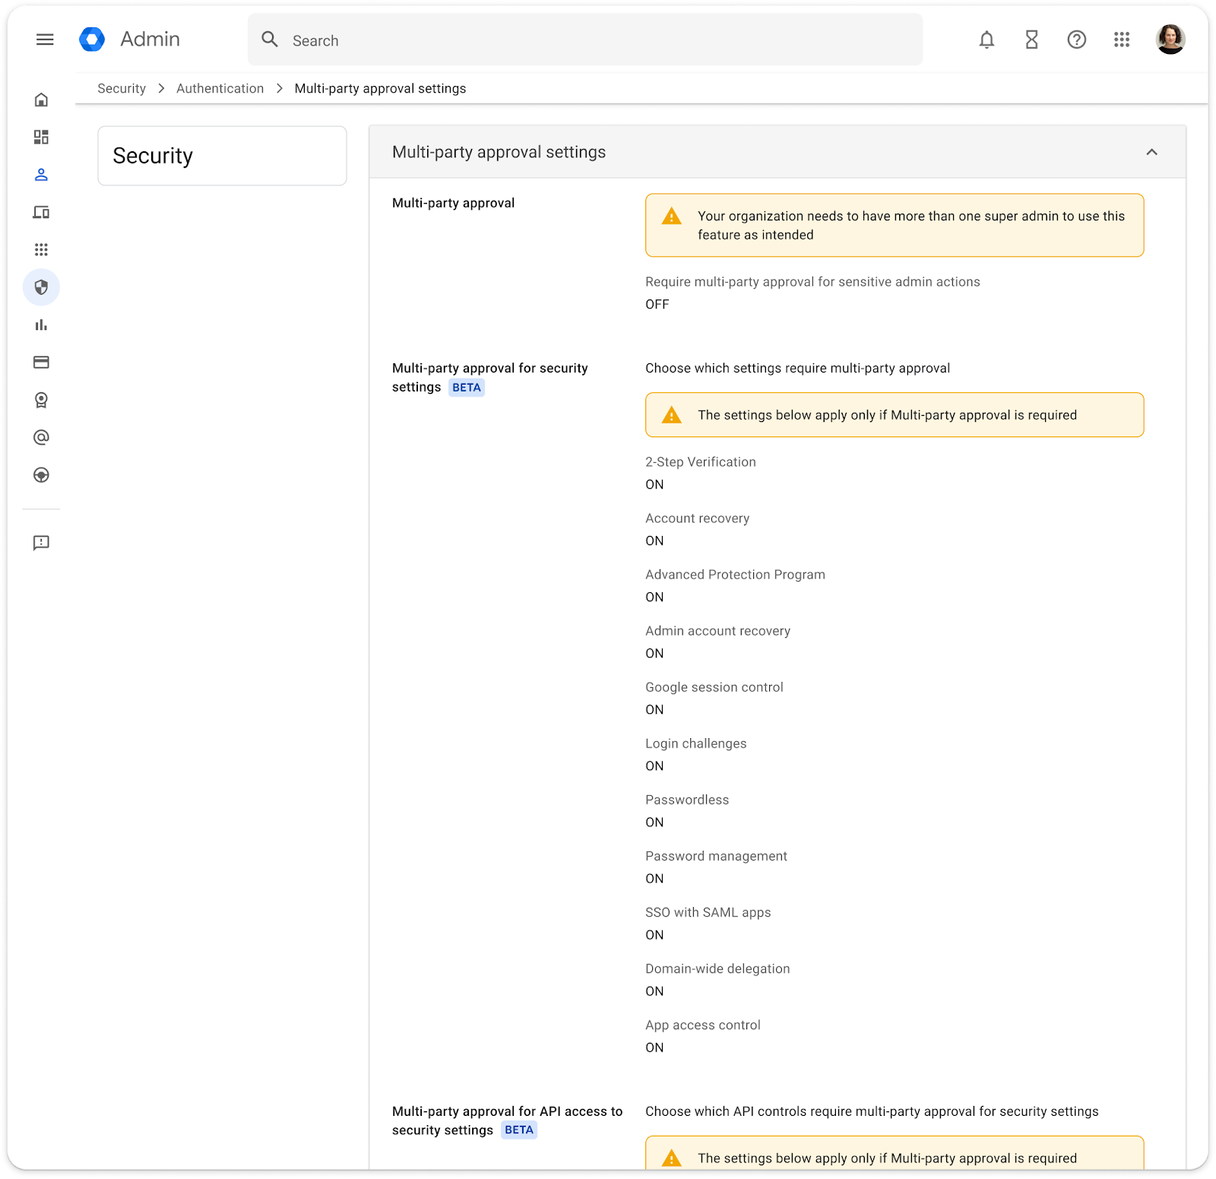1216x1179 pixels.
Task: Open Account @ sidebar icon
Action: (x=41, y=437)
